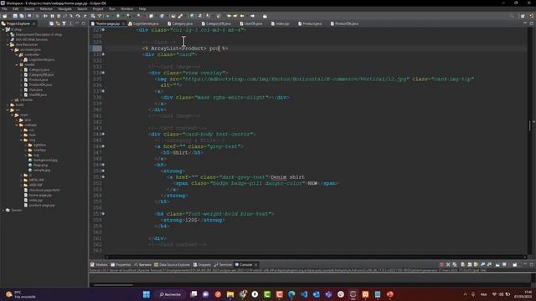Open the Data Source Explorer tab

point(172,264)
